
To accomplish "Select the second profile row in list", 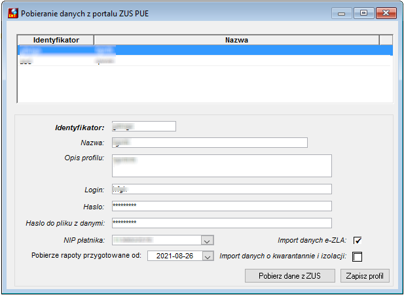I will [206, 61].
